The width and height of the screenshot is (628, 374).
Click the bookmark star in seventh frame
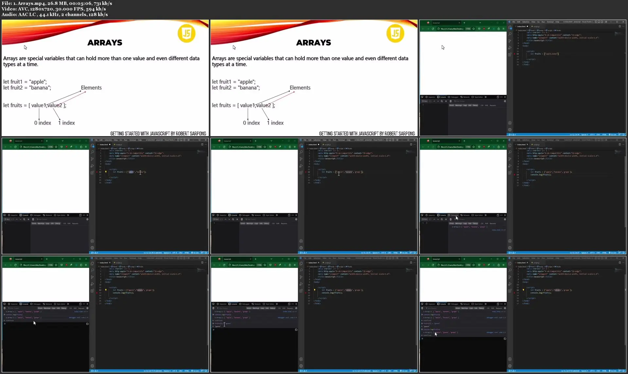click(56, 265)
